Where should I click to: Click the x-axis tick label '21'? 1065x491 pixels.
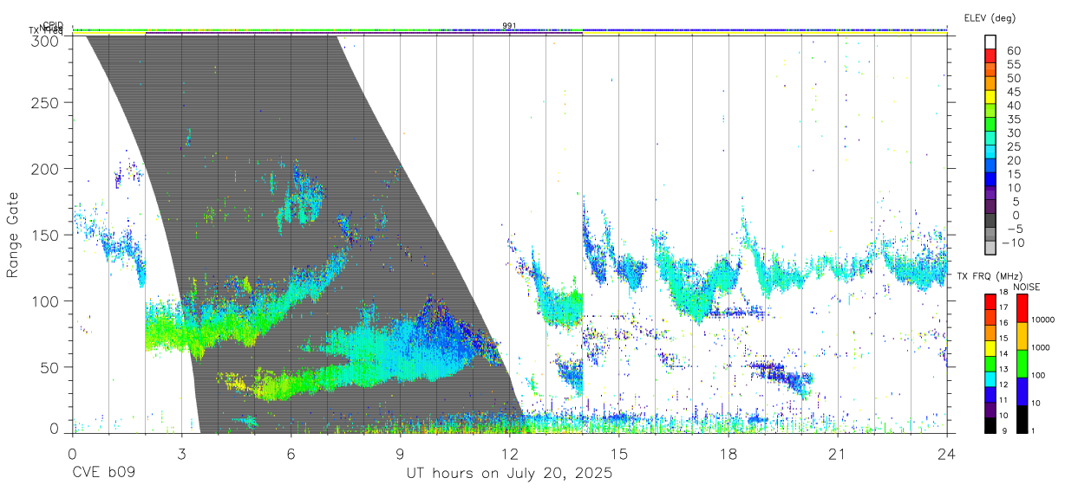(x=838, y=453)
